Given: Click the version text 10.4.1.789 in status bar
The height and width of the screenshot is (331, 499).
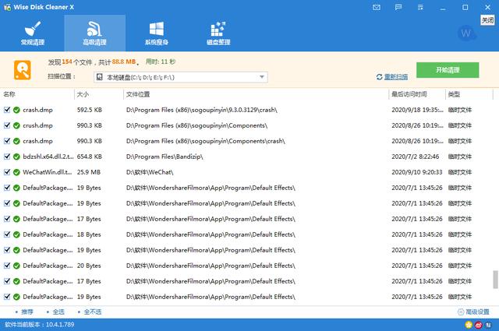Looking at the screenshot, I should click(x=60, y=325).
